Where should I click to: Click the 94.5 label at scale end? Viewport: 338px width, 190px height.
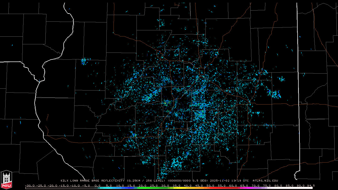coord(311,186)
